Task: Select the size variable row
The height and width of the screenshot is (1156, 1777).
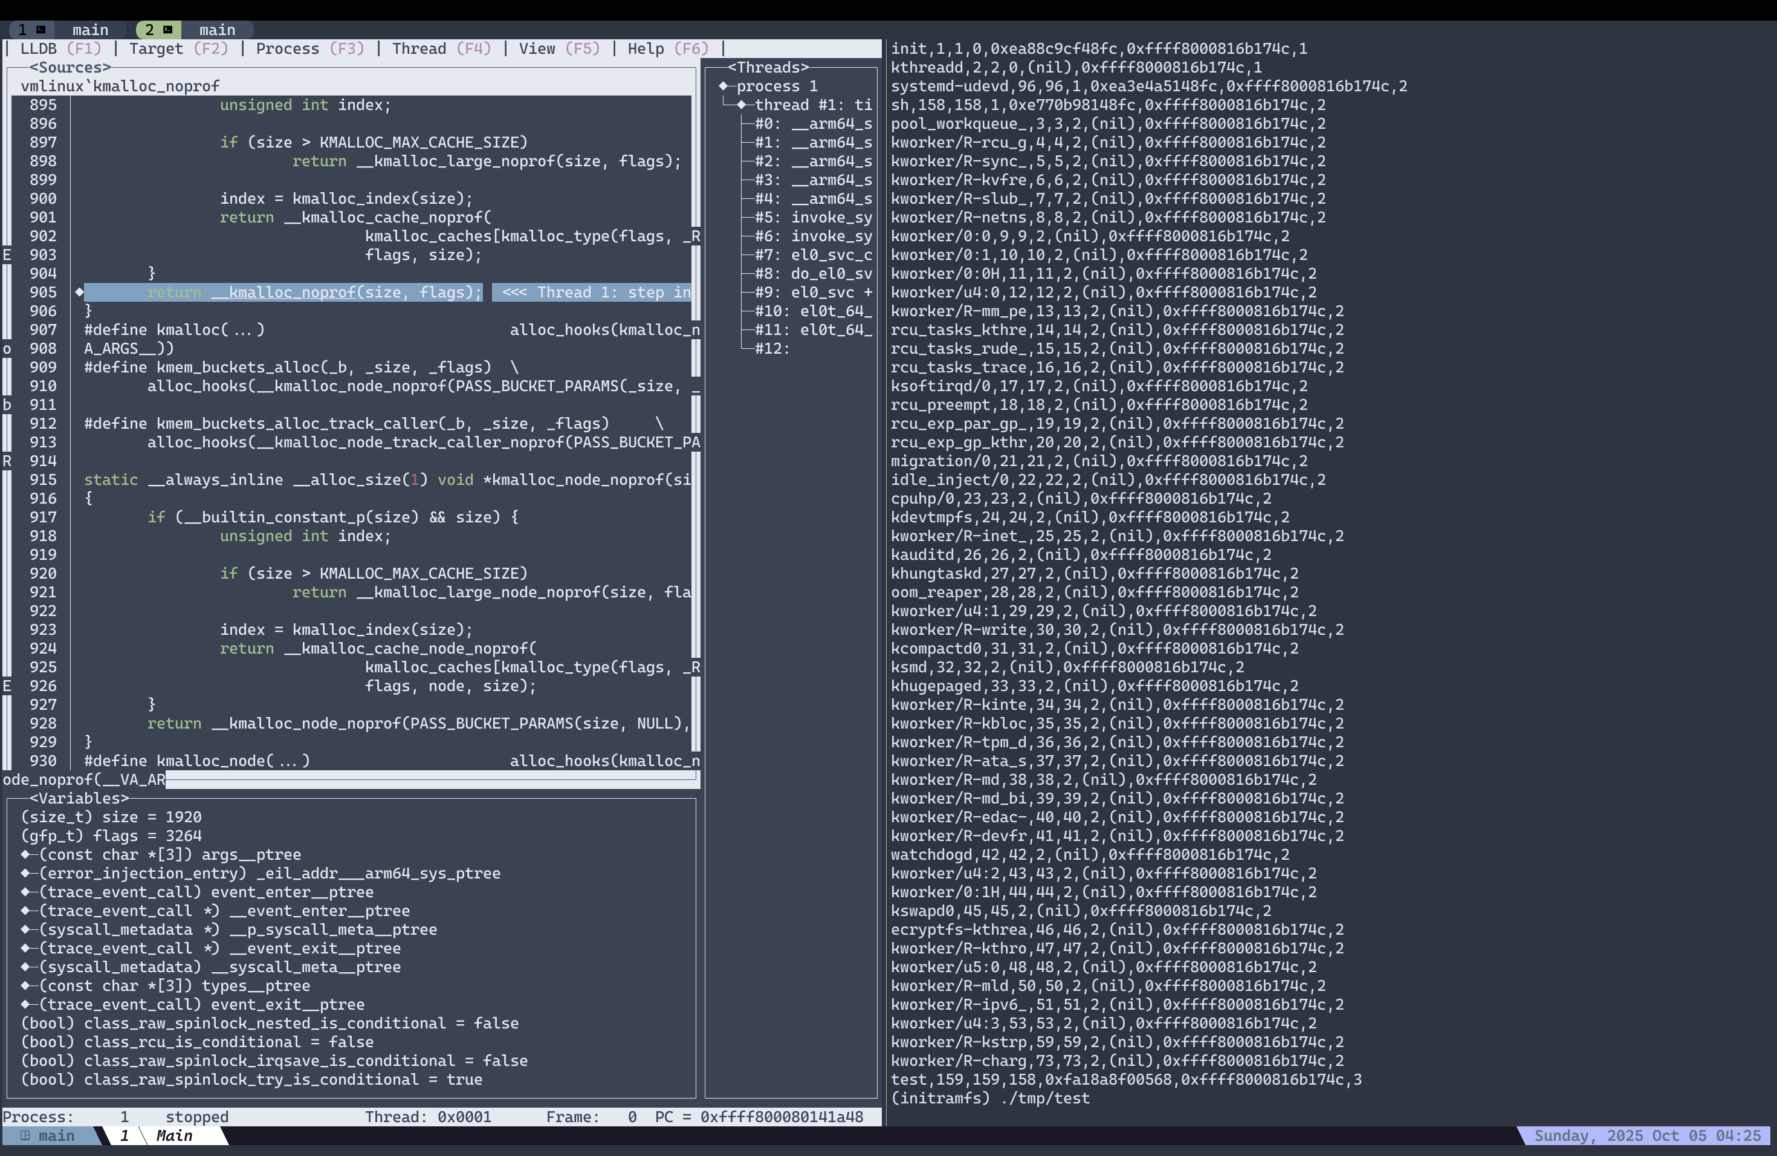Action: tap(111, 817)
